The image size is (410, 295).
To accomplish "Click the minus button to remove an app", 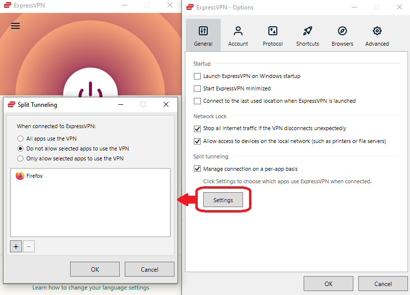I will 29,246.
